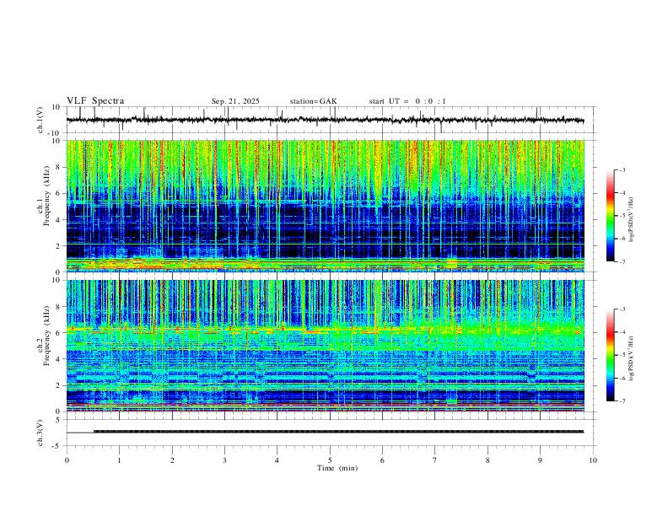This screenshot has width=668, height=516.
Task: Click the "station=GAK" label
Action: pos(313,101)
